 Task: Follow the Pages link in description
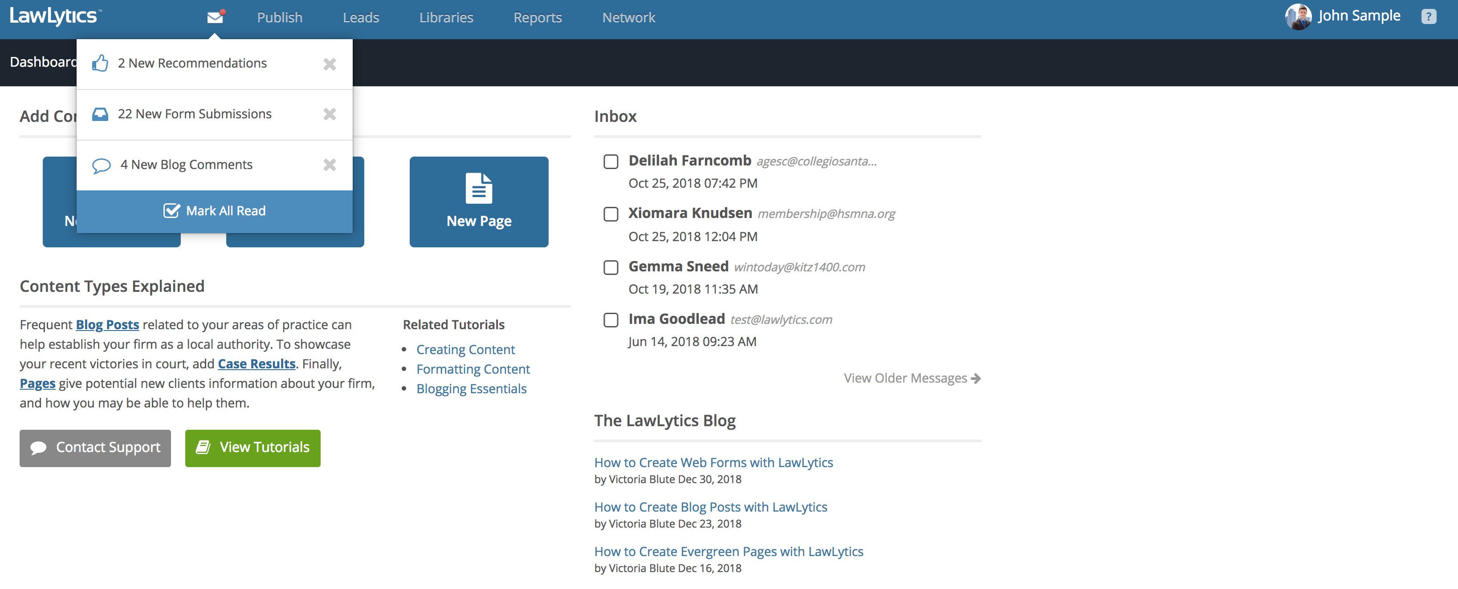37,384
